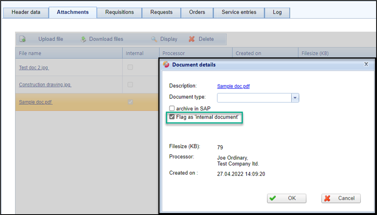377x215 pixels.
Task: Click the Document type input field
Action: [254, 98]
